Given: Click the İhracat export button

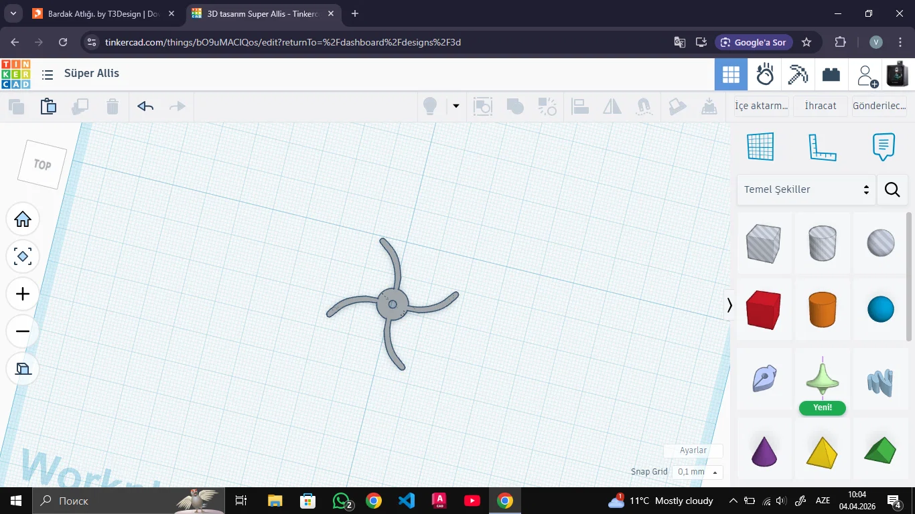Looking at the screenshot, I should pos(821,106).
